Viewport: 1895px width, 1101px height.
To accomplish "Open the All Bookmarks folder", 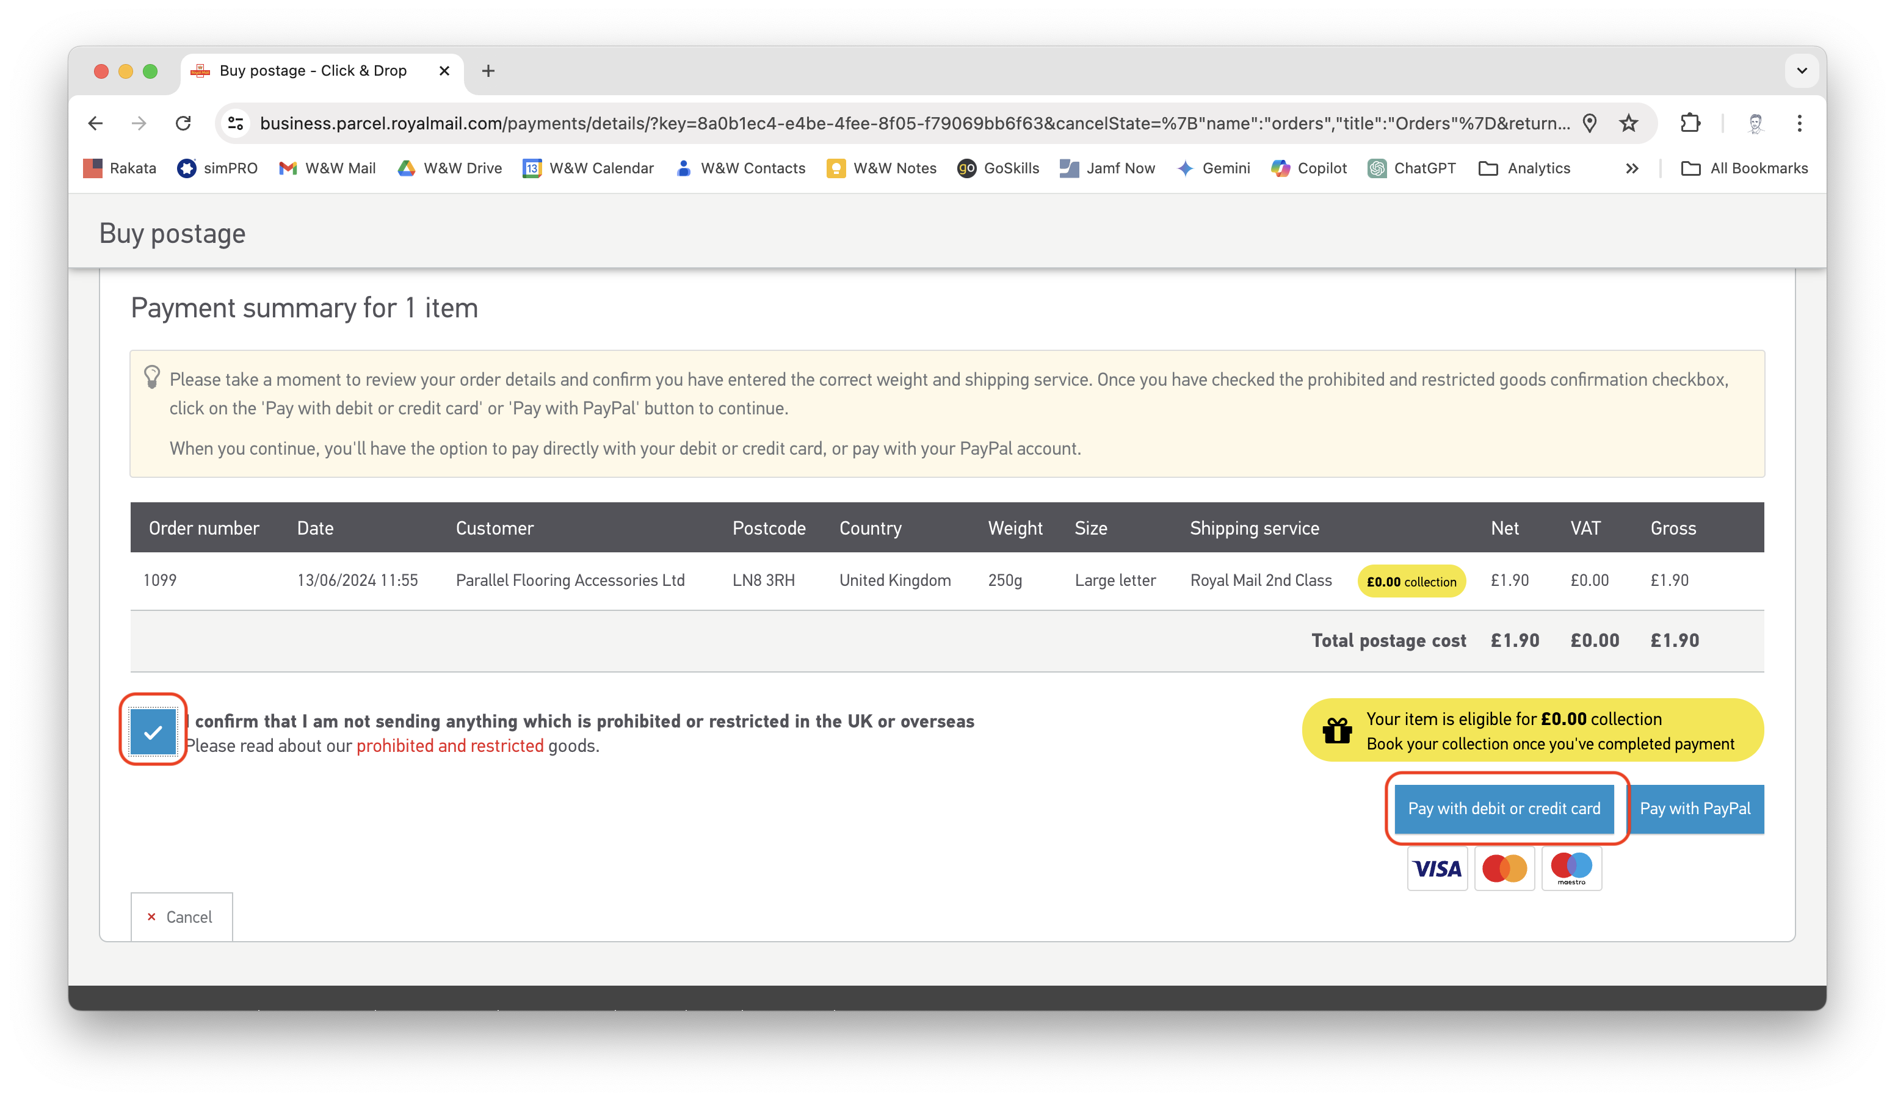I will tap(1744, 168).
